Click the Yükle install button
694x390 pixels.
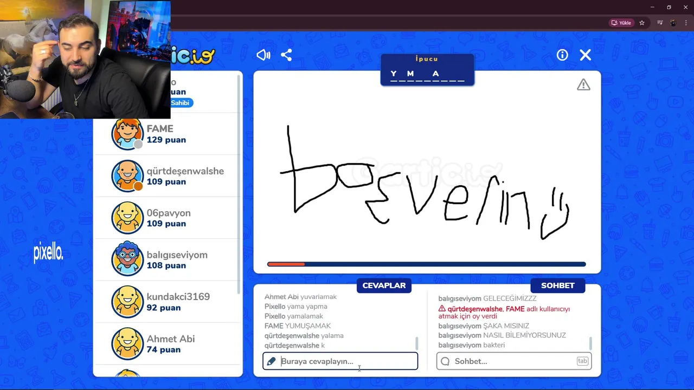tap(621, 23)
